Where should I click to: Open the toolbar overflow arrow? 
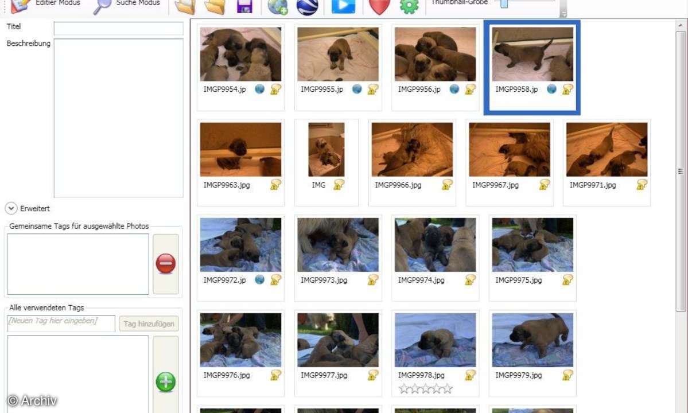coord(563,14)
